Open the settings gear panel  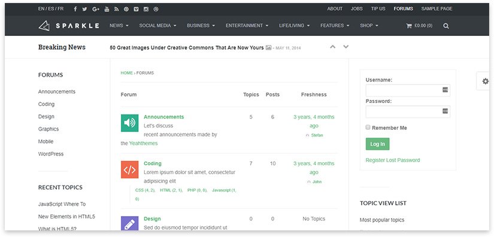coord(485,81)
